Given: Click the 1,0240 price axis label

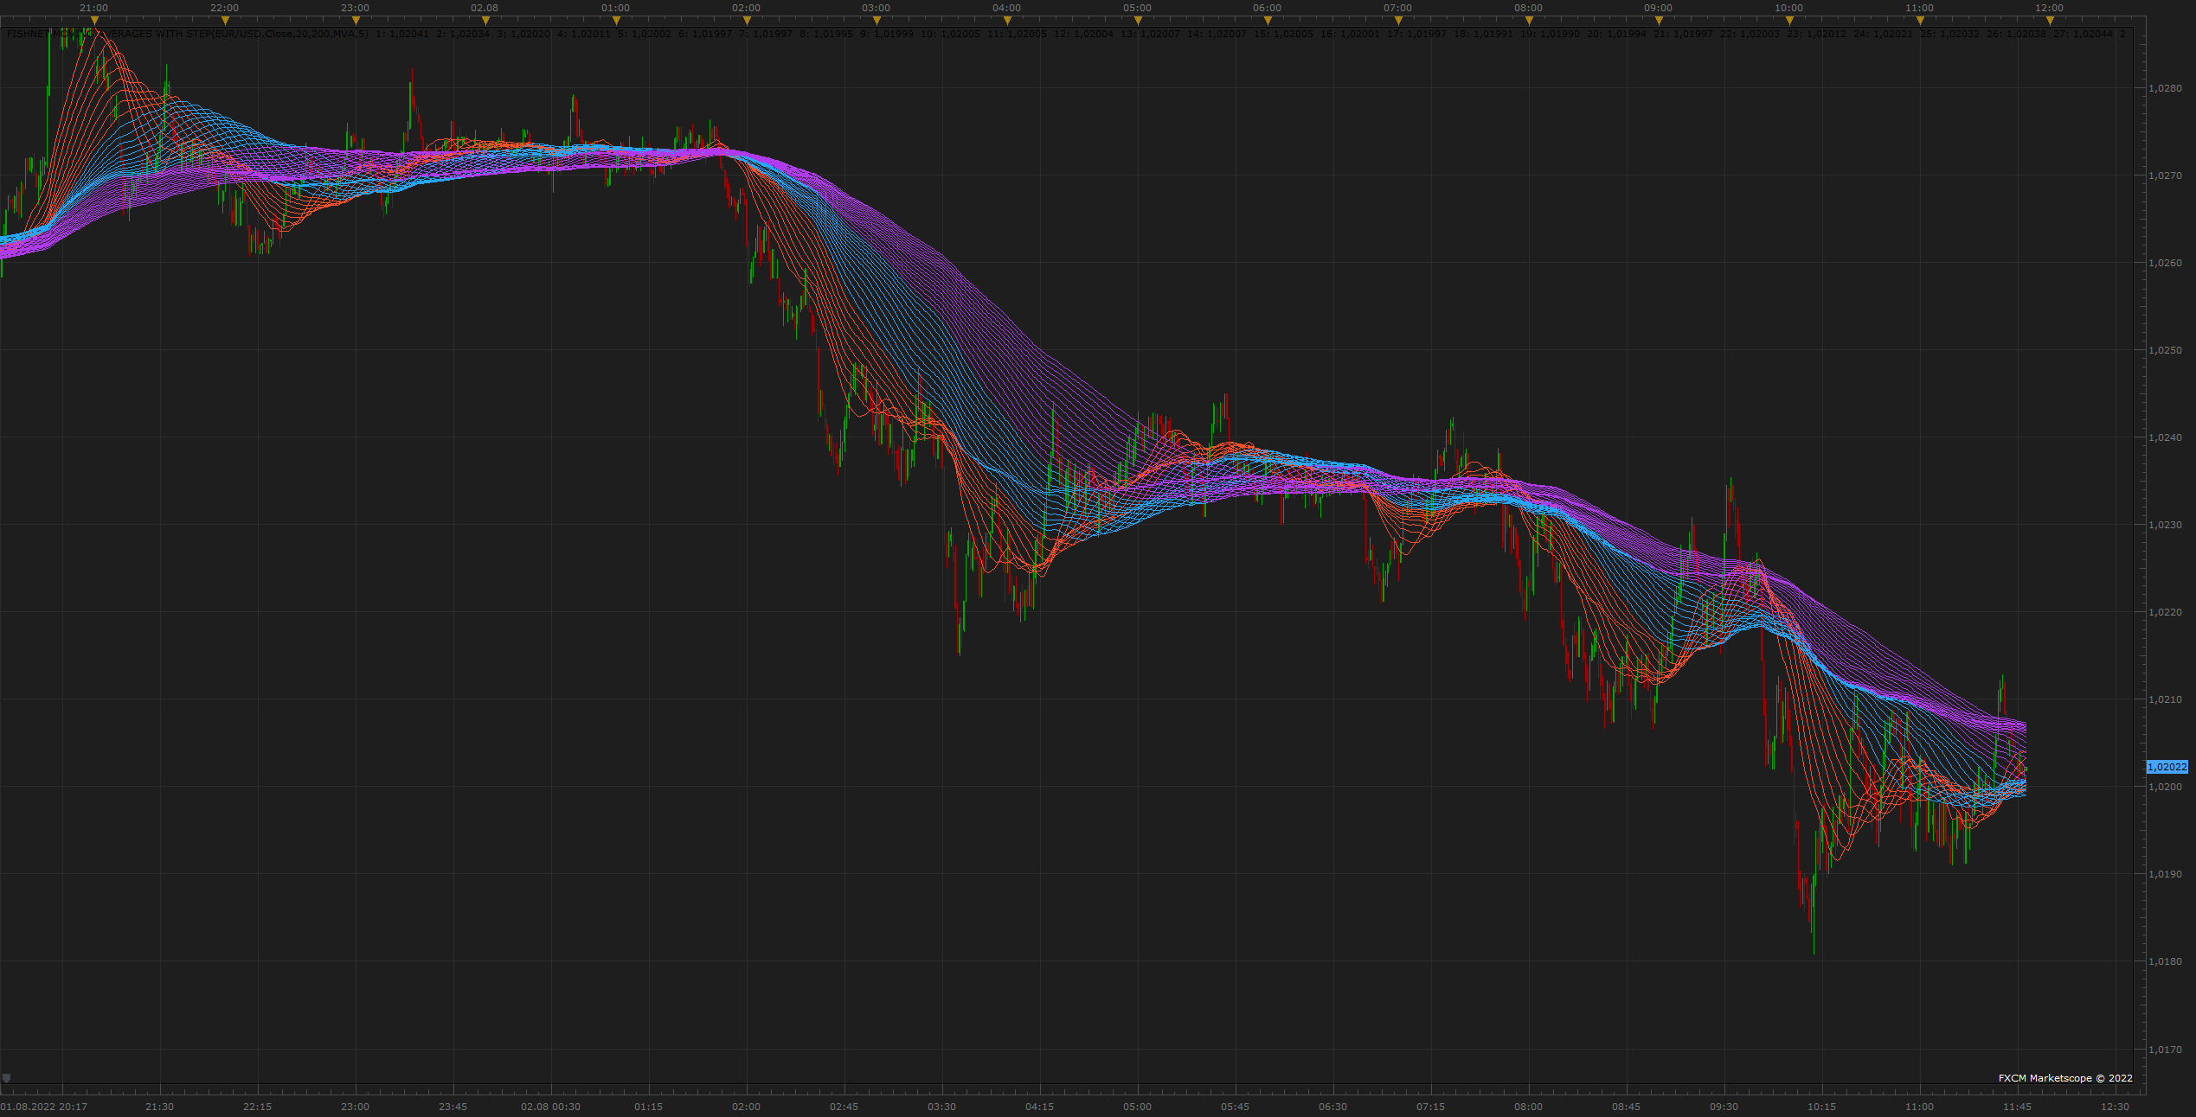Looking at the screenshot, I should pyautogui.click(x=2165, y=437).
